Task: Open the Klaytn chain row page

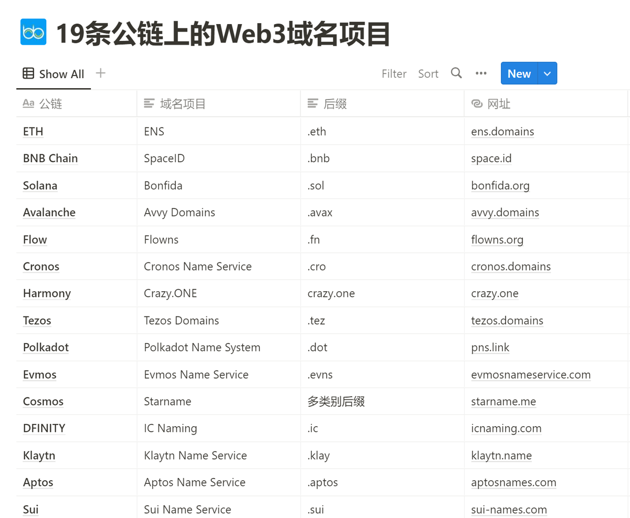Action: click(39, 456)
